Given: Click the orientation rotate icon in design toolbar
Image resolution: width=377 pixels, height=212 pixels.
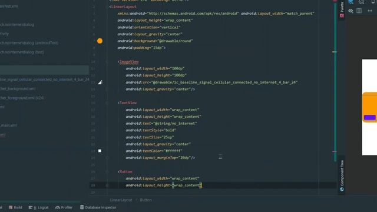Looking at the screenshot, I should point(361,2).
